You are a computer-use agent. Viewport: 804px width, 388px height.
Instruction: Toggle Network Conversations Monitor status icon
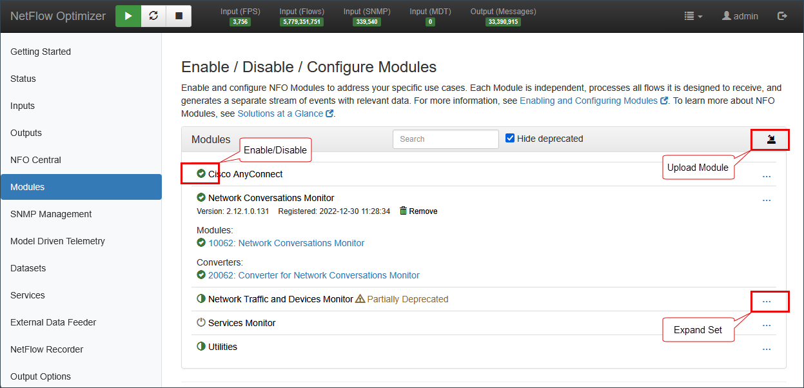(x=201, y=198)
